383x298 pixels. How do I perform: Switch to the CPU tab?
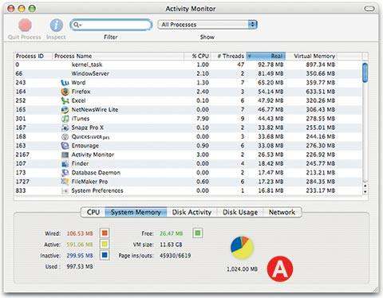pyautogui.click(x=93, y=212)
